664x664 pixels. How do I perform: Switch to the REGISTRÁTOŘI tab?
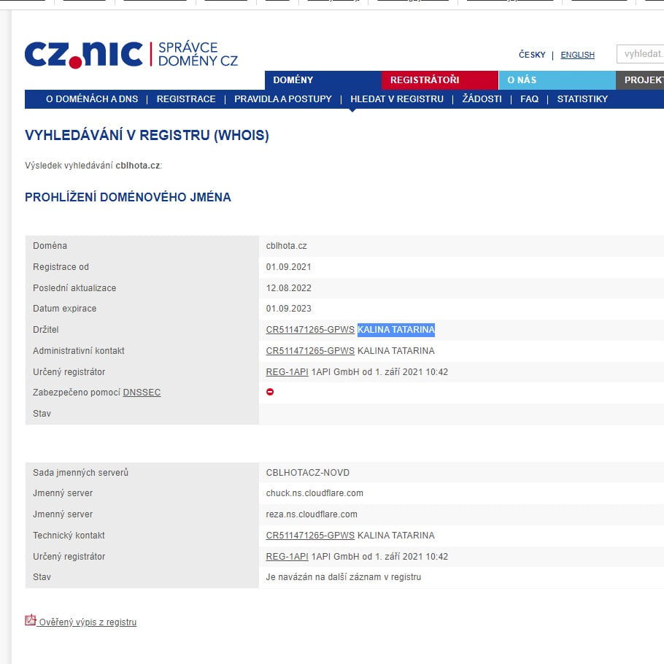click(x=425, y=80)
